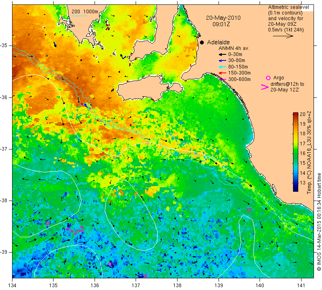Screen dimensions: 322x290
Task: Click the 30-80m depth label
Action: coord(237,60)
